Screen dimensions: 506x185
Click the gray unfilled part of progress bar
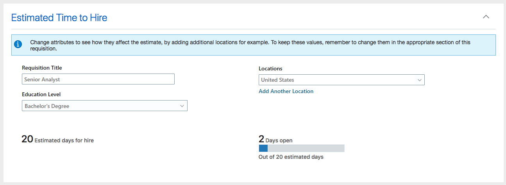[306, 148]
